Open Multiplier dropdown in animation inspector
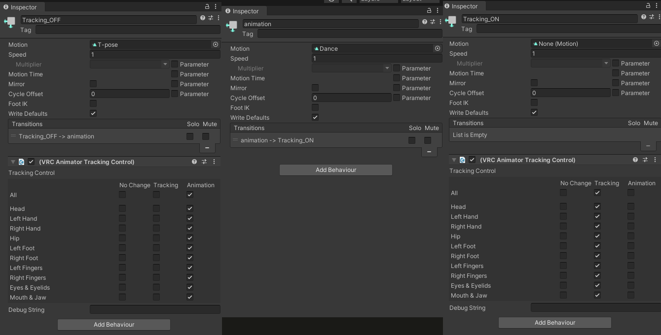The image size is (661, 335). coord(352,68)
